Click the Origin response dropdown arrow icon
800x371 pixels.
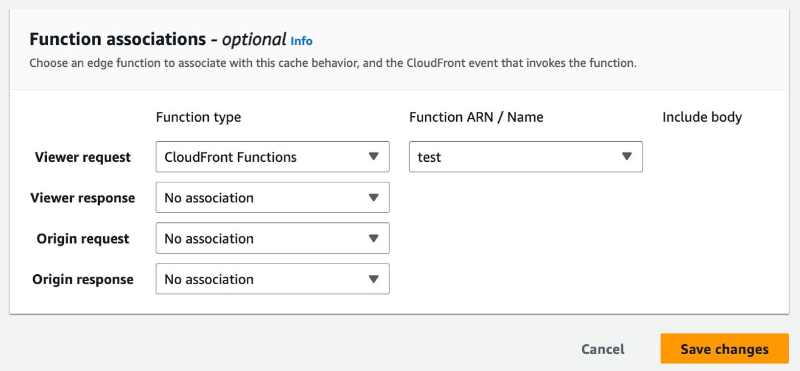pyautogui.click(x=374, y=279)
